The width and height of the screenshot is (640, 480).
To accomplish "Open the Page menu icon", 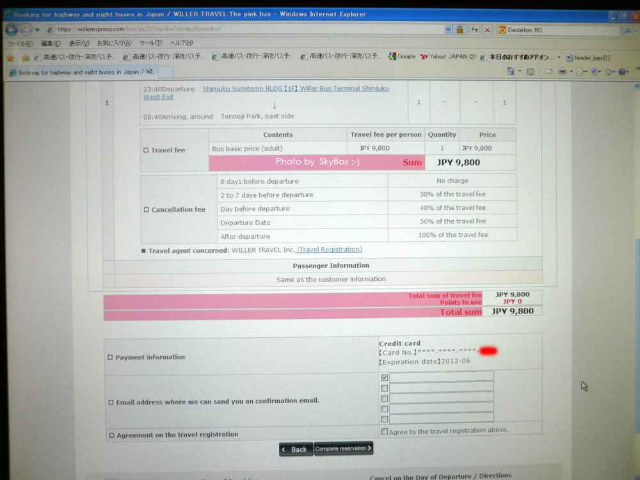I will pyautogui.click(x=580, y=72).
